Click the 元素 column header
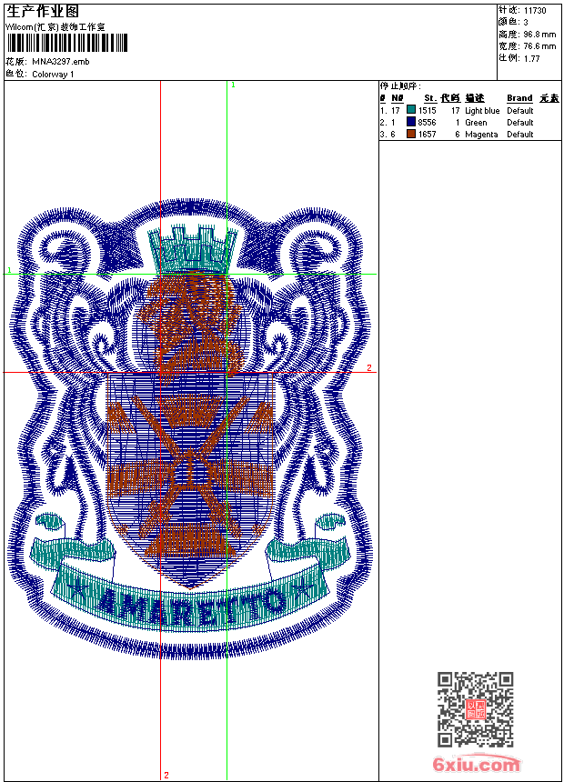The height and width of the screenshot is (782, 564). 549,98
